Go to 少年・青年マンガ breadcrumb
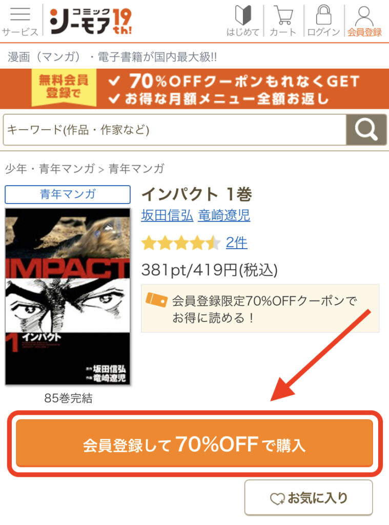 coord(50,168)
